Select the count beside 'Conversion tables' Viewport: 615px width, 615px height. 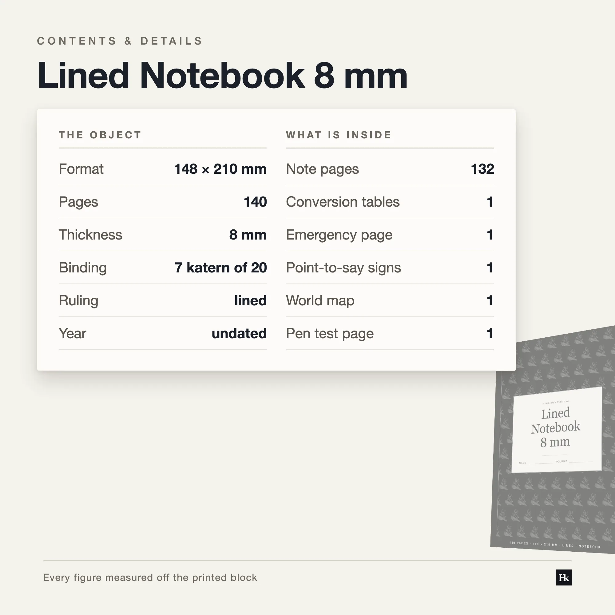490,202
